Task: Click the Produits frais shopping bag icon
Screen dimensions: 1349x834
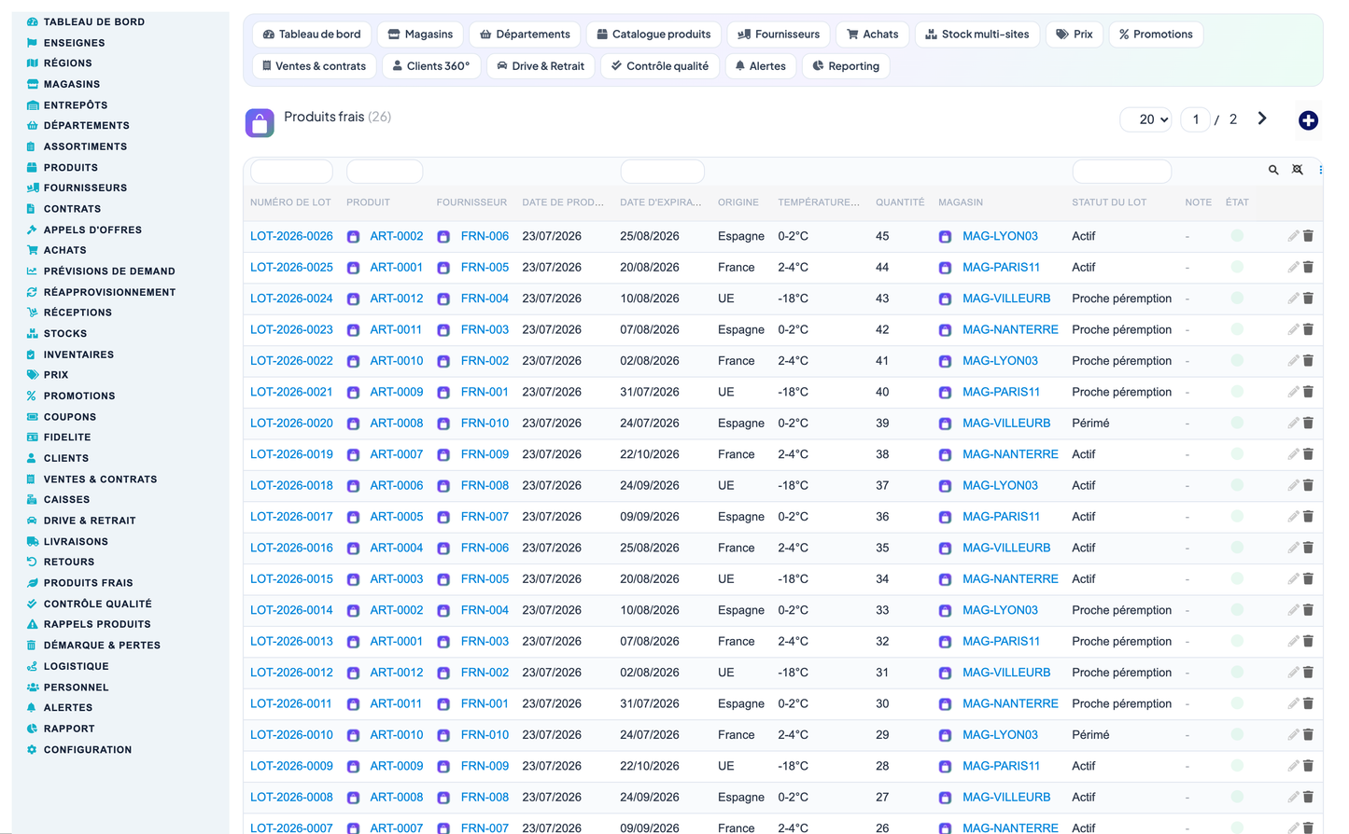Action: (x=260, y=122)
